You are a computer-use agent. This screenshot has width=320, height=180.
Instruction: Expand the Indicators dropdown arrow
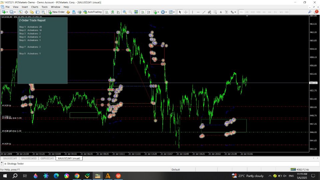tap(158, 12)
